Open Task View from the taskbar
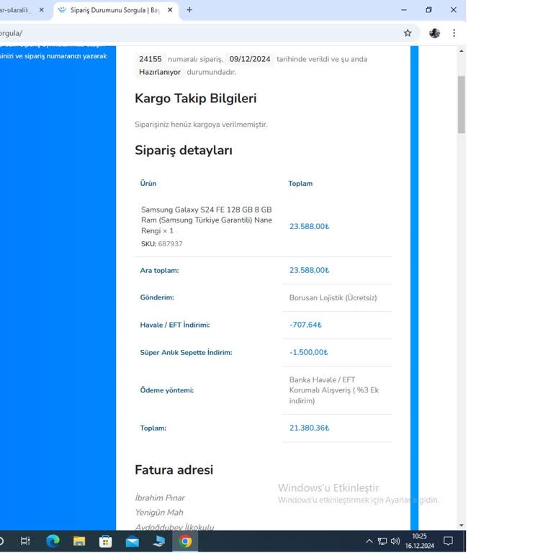 (25, 541)
